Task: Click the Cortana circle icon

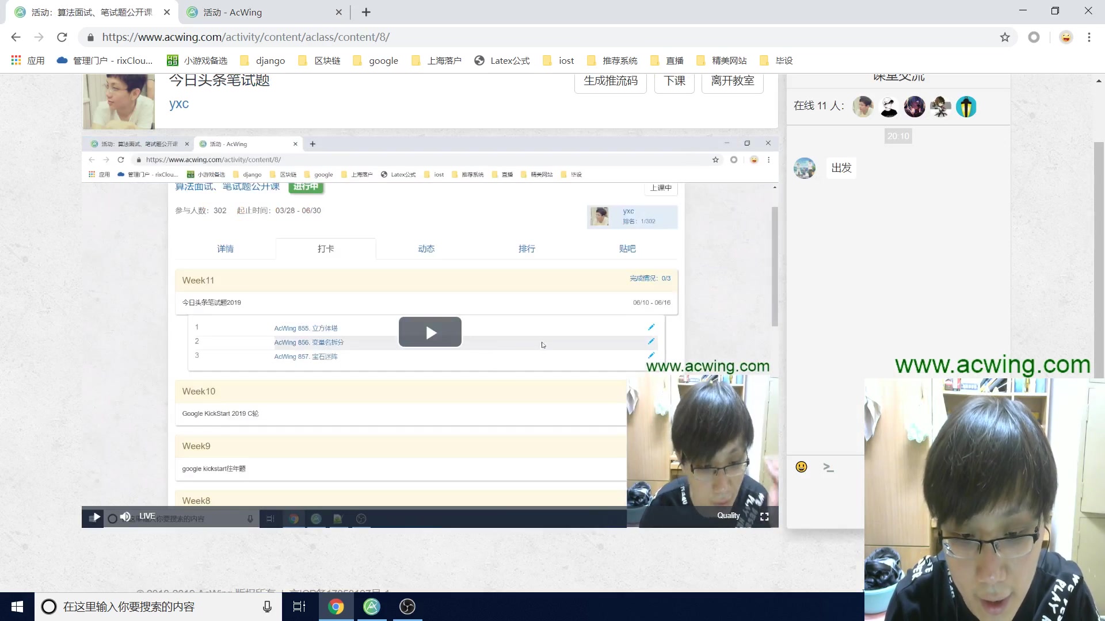Action: pos(49,607)
